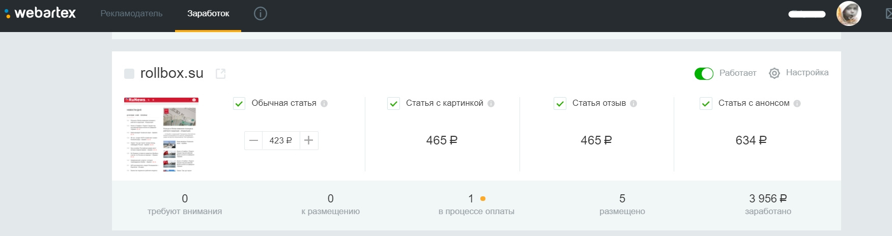The width and height of the screenshot is (892, 236).
Task: Open the user avatar profile picture
Action: click(849, 14)
